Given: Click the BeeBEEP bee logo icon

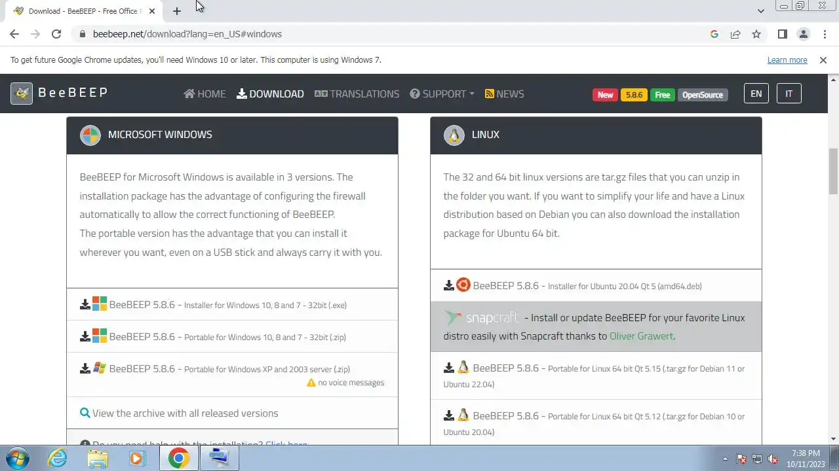Looking at the screenshot, I should (22, 94).
